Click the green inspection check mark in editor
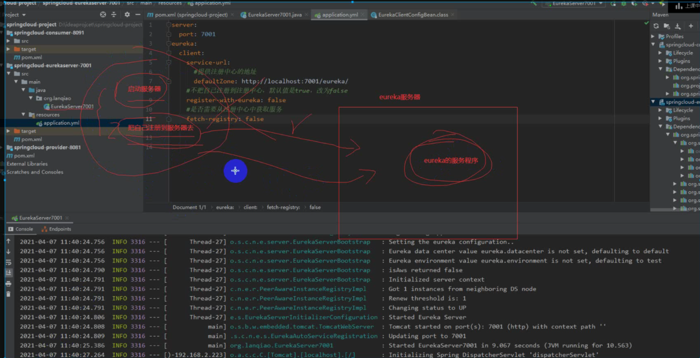 [646, 23]
